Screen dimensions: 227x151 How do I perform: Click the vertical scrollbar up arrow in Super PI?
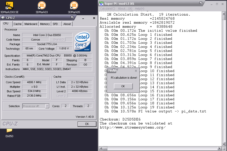click(224, 14)
